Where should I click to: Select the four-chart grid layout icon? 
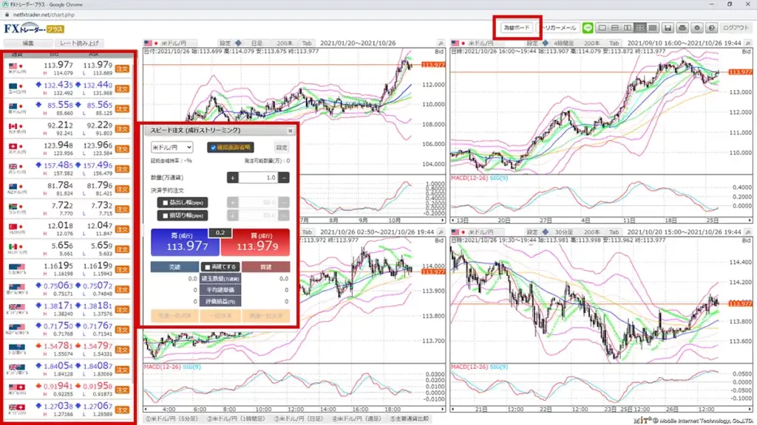click(x=640, y=28)
